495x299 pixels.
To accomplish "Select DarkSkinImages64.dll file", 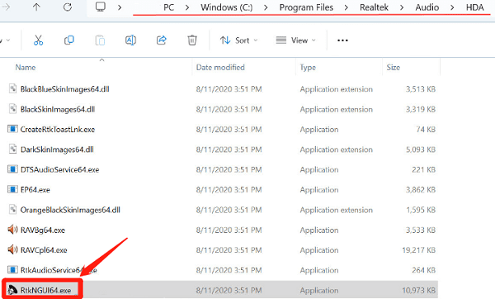I will [57, 149].
